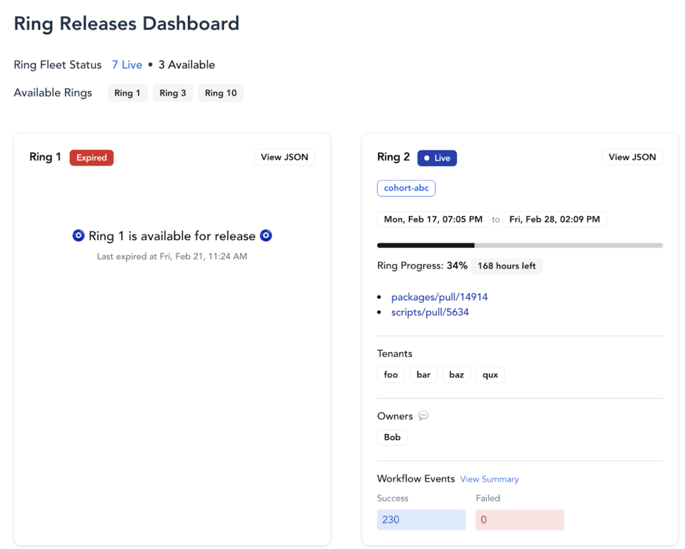Click the Success count field showing 230
685x549 pixels.
[x=421, y=520]
